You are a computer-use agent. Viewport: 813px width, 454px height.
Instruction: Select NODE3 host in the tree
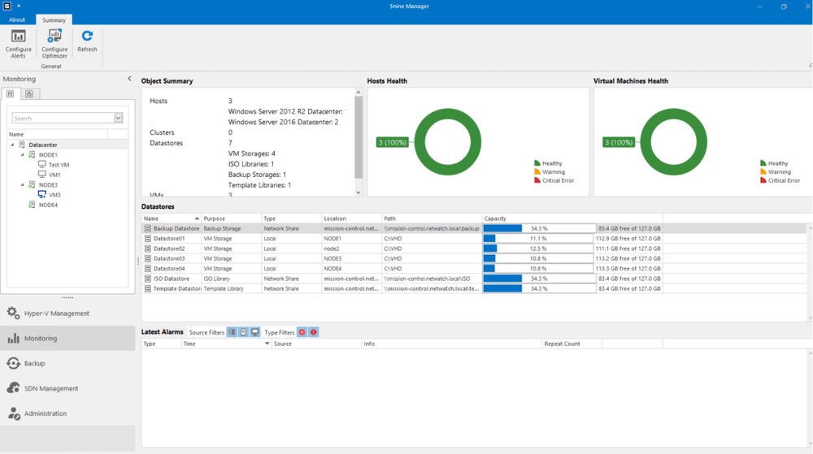(x=48, y=185)
